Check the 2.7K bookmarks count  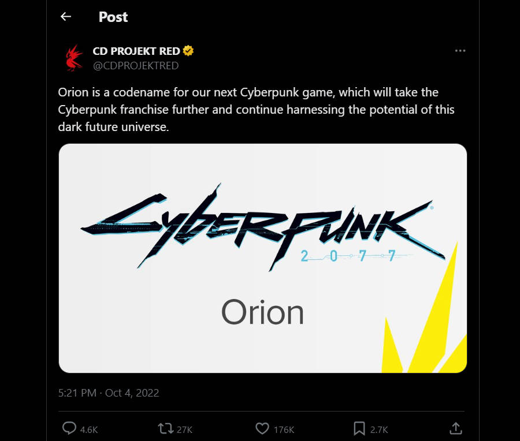pyautogui.click(x=380, y=429)
